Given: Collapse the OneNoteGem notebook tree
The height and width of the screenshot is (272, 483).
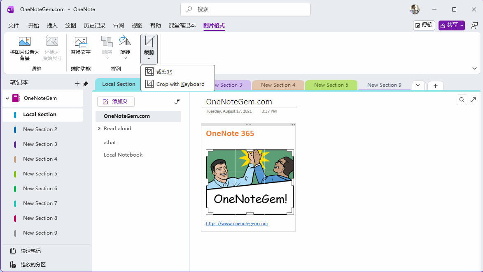Looking at the screenshot, I should [x=7, y=99].
